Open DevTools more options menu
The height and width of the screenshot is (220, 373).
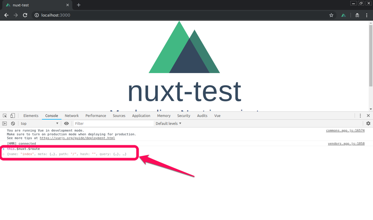click(x=360, y=116)
